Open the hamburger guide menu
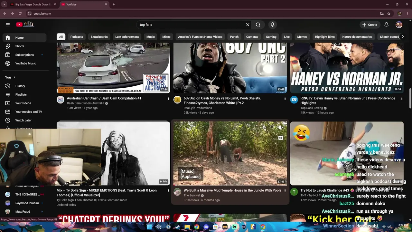 pos(8,24)
